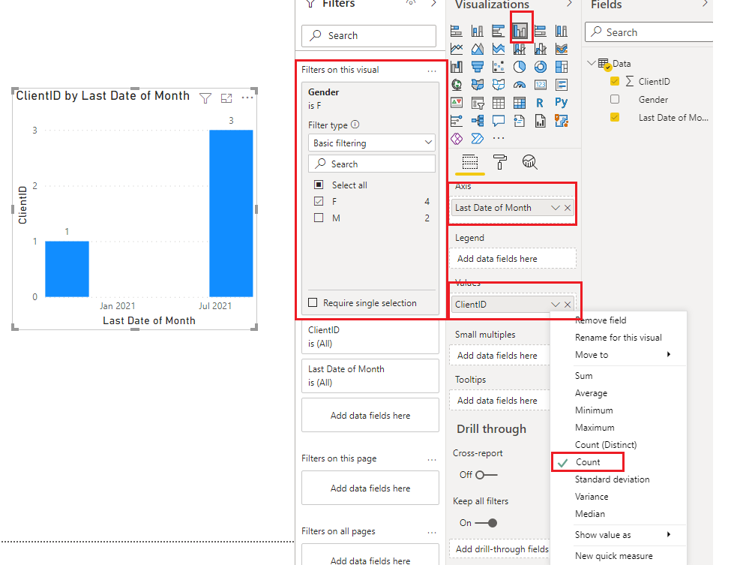The image size is (752, 565).
Task: Select the Stacked column chart visual
Action: (x=477, y=32)
